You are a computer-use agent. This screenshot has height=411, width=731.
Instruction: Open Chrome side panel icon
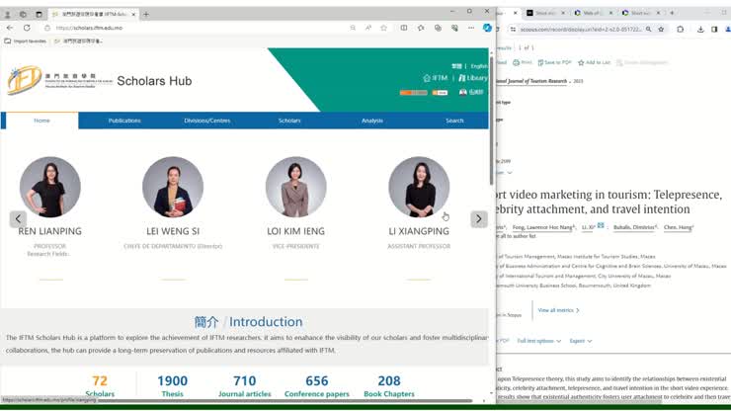click(x=714, y=30)
